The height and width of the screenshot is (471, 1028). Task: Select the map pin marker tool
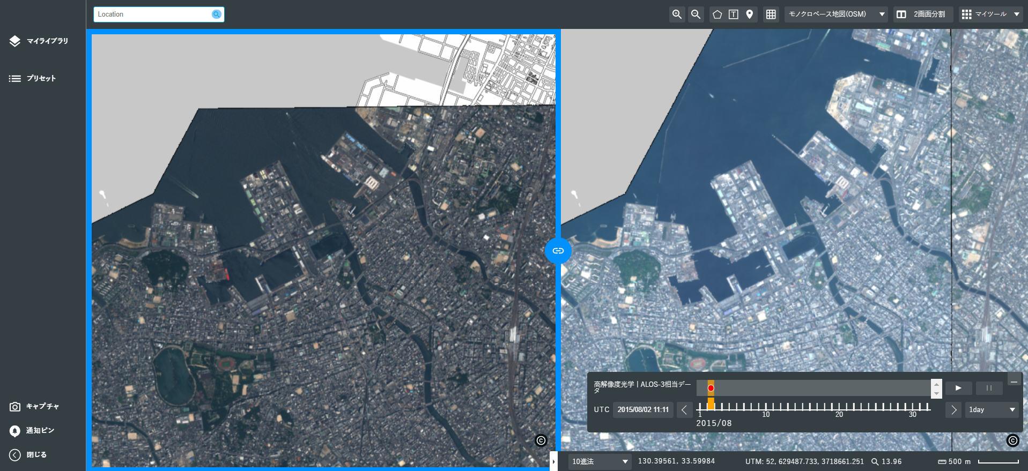[x=750, y=14]
